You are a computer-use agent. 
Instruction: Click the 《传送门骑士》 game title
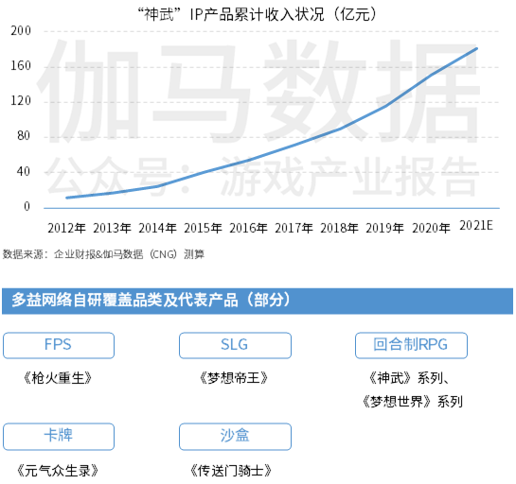(x=231, y=471)
